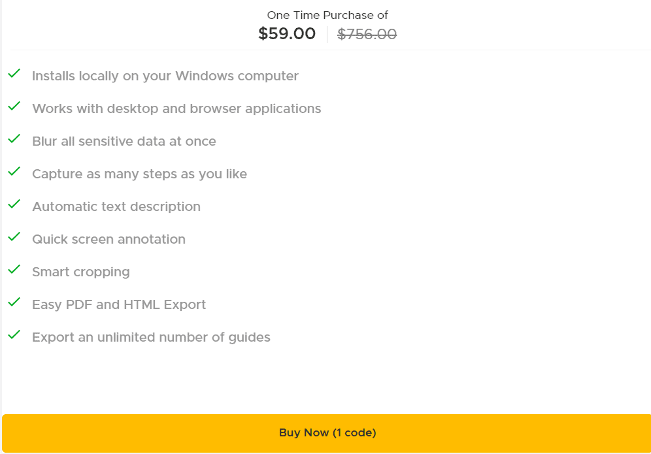Click checkmark next to Quick screen annotation
The width and height of the screenshot is (651, 454).
click(14, 237)
